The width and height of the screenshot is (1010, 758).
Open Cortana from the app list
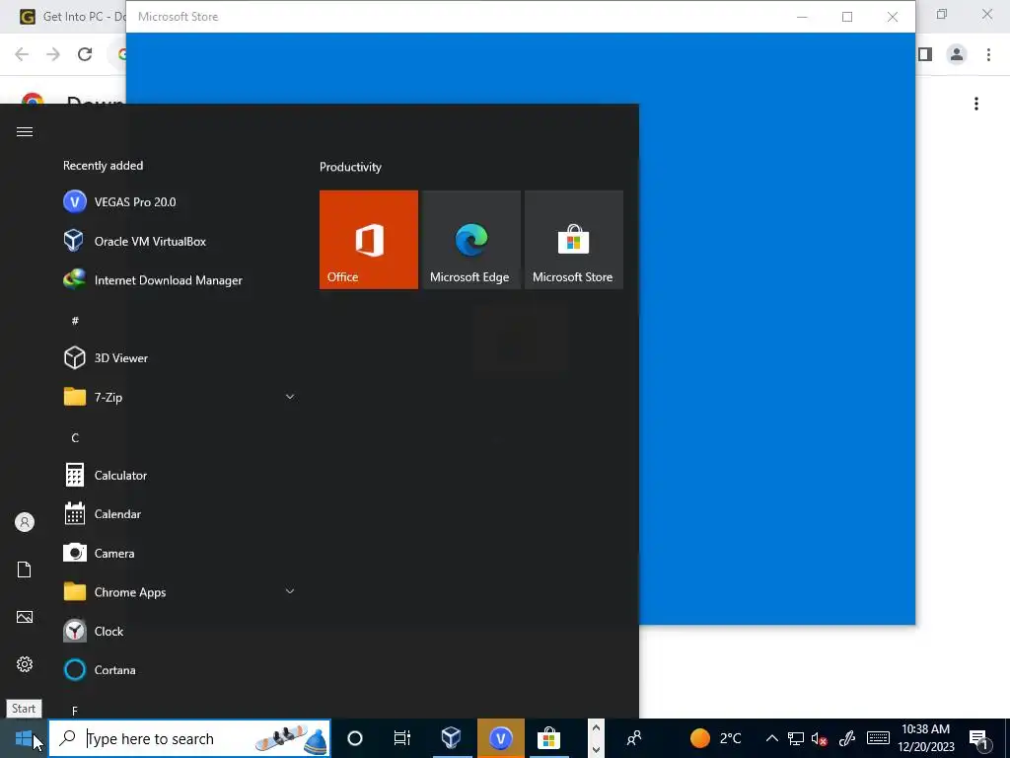179,670
